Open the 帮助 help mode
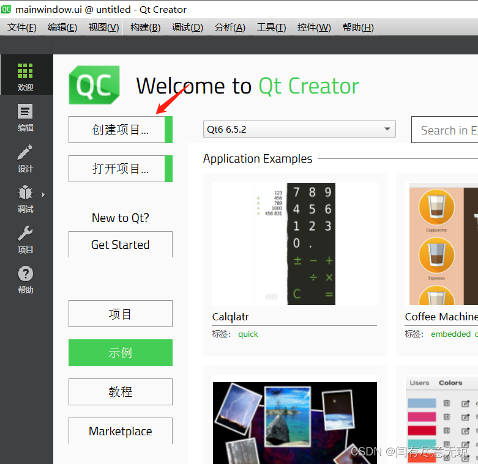478x464 pixels. click(x=26, y=280)
